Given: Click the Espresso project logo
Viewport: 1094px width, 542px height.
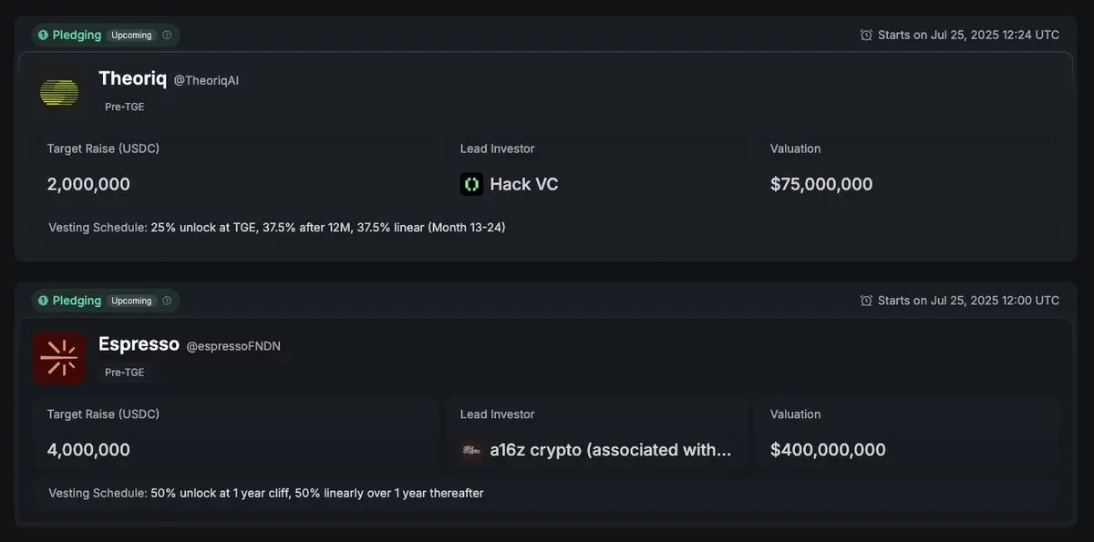Looking at the screenshot, I should pos(59,357).
